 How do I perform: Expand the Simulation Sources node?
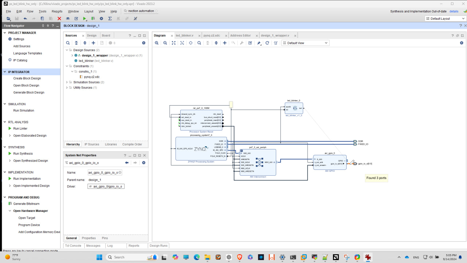(x=67, y=82)
